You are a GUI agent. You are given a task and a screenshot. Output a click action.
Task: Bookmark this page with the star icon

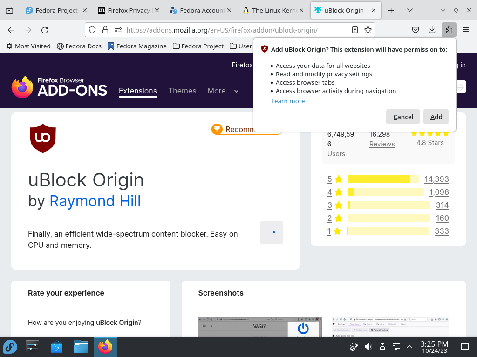368,30
